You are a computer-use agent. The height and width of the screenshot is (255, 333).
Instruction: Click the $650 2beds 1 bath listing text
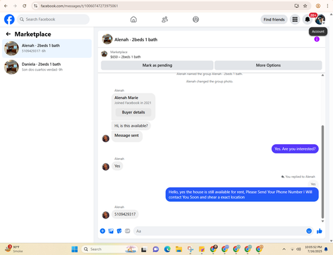[x=126, y=57]
